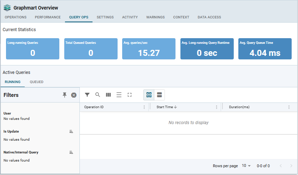Open Start Time column options menu
The image size is (298, 175).
click(216, 107)
